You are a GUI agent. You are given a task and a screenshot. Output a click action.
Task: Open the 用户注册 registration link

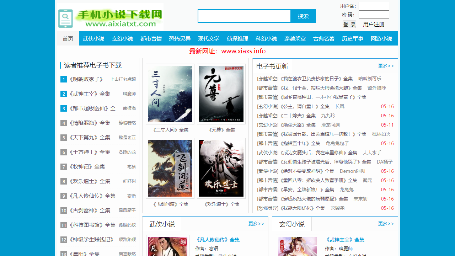(x=374, y=24)
